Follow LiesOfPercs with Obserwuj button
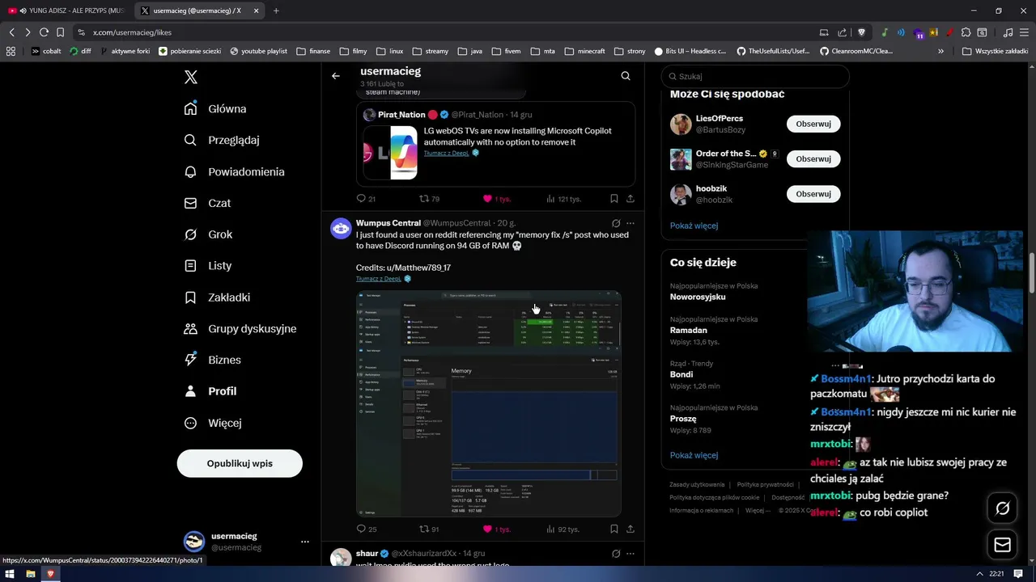This screenshot has width=1036, height=582. click(813, 124)
